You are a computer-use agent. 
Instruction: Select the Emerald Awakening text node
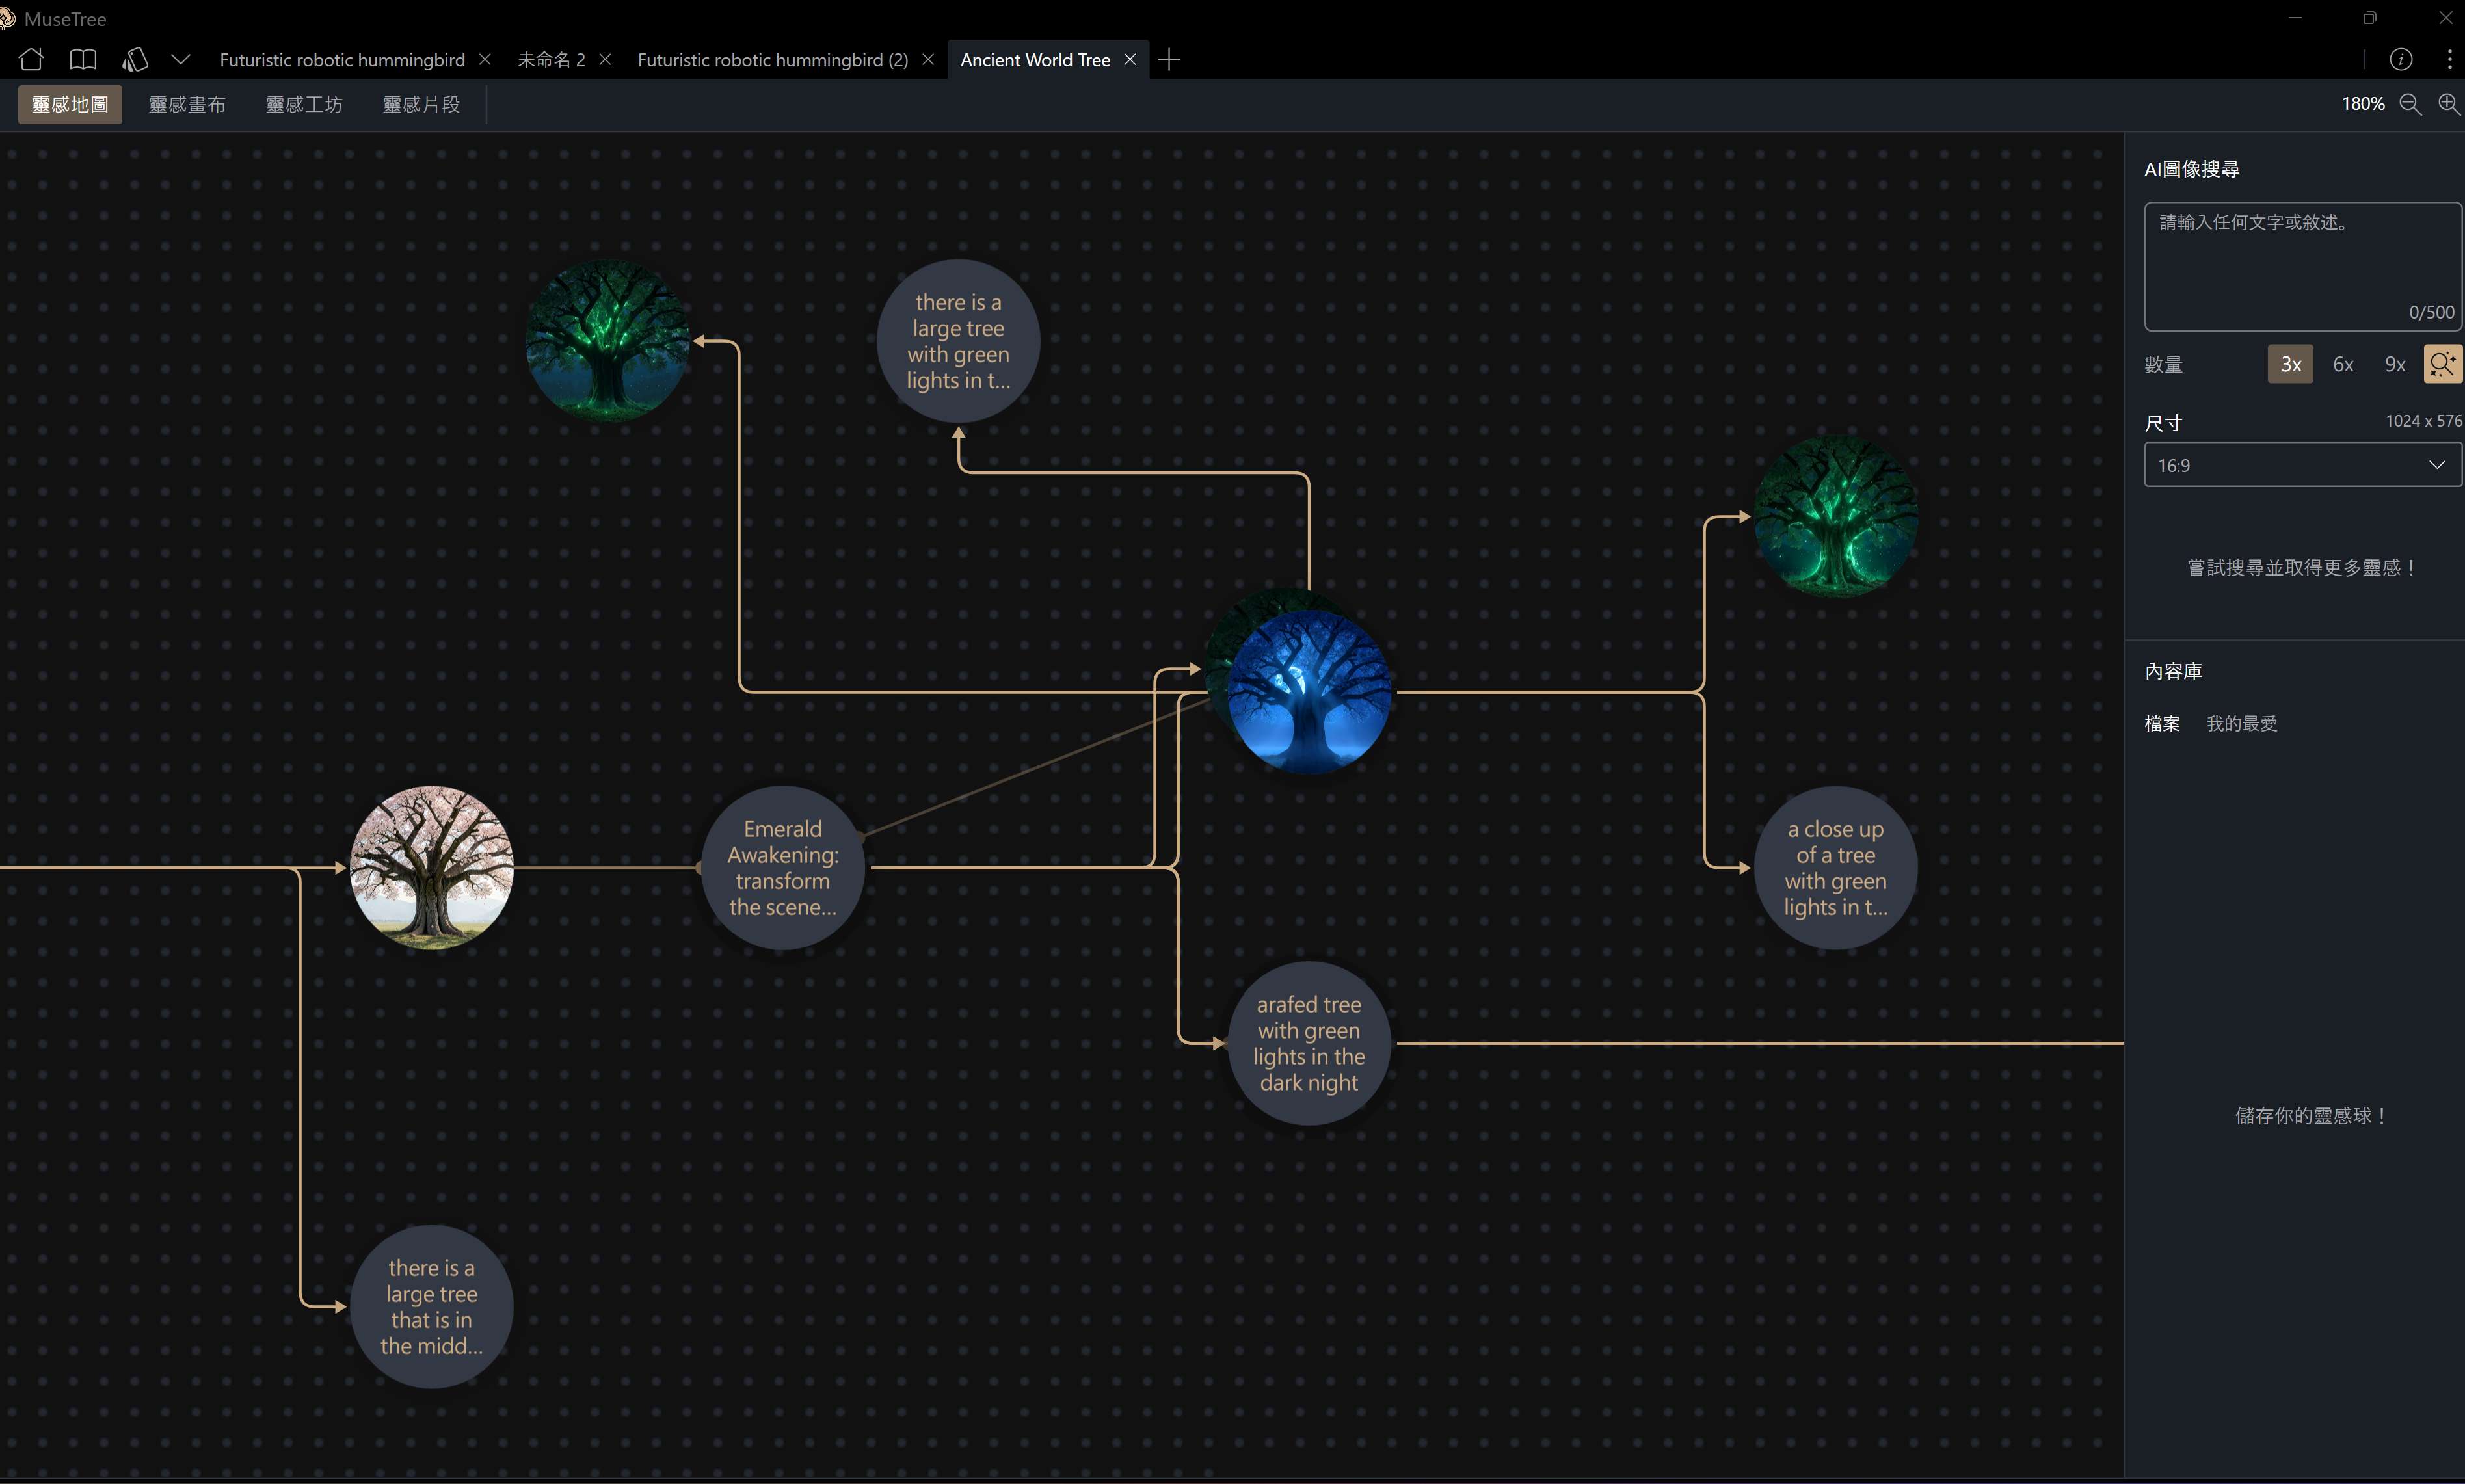click(x=783, y=868)
